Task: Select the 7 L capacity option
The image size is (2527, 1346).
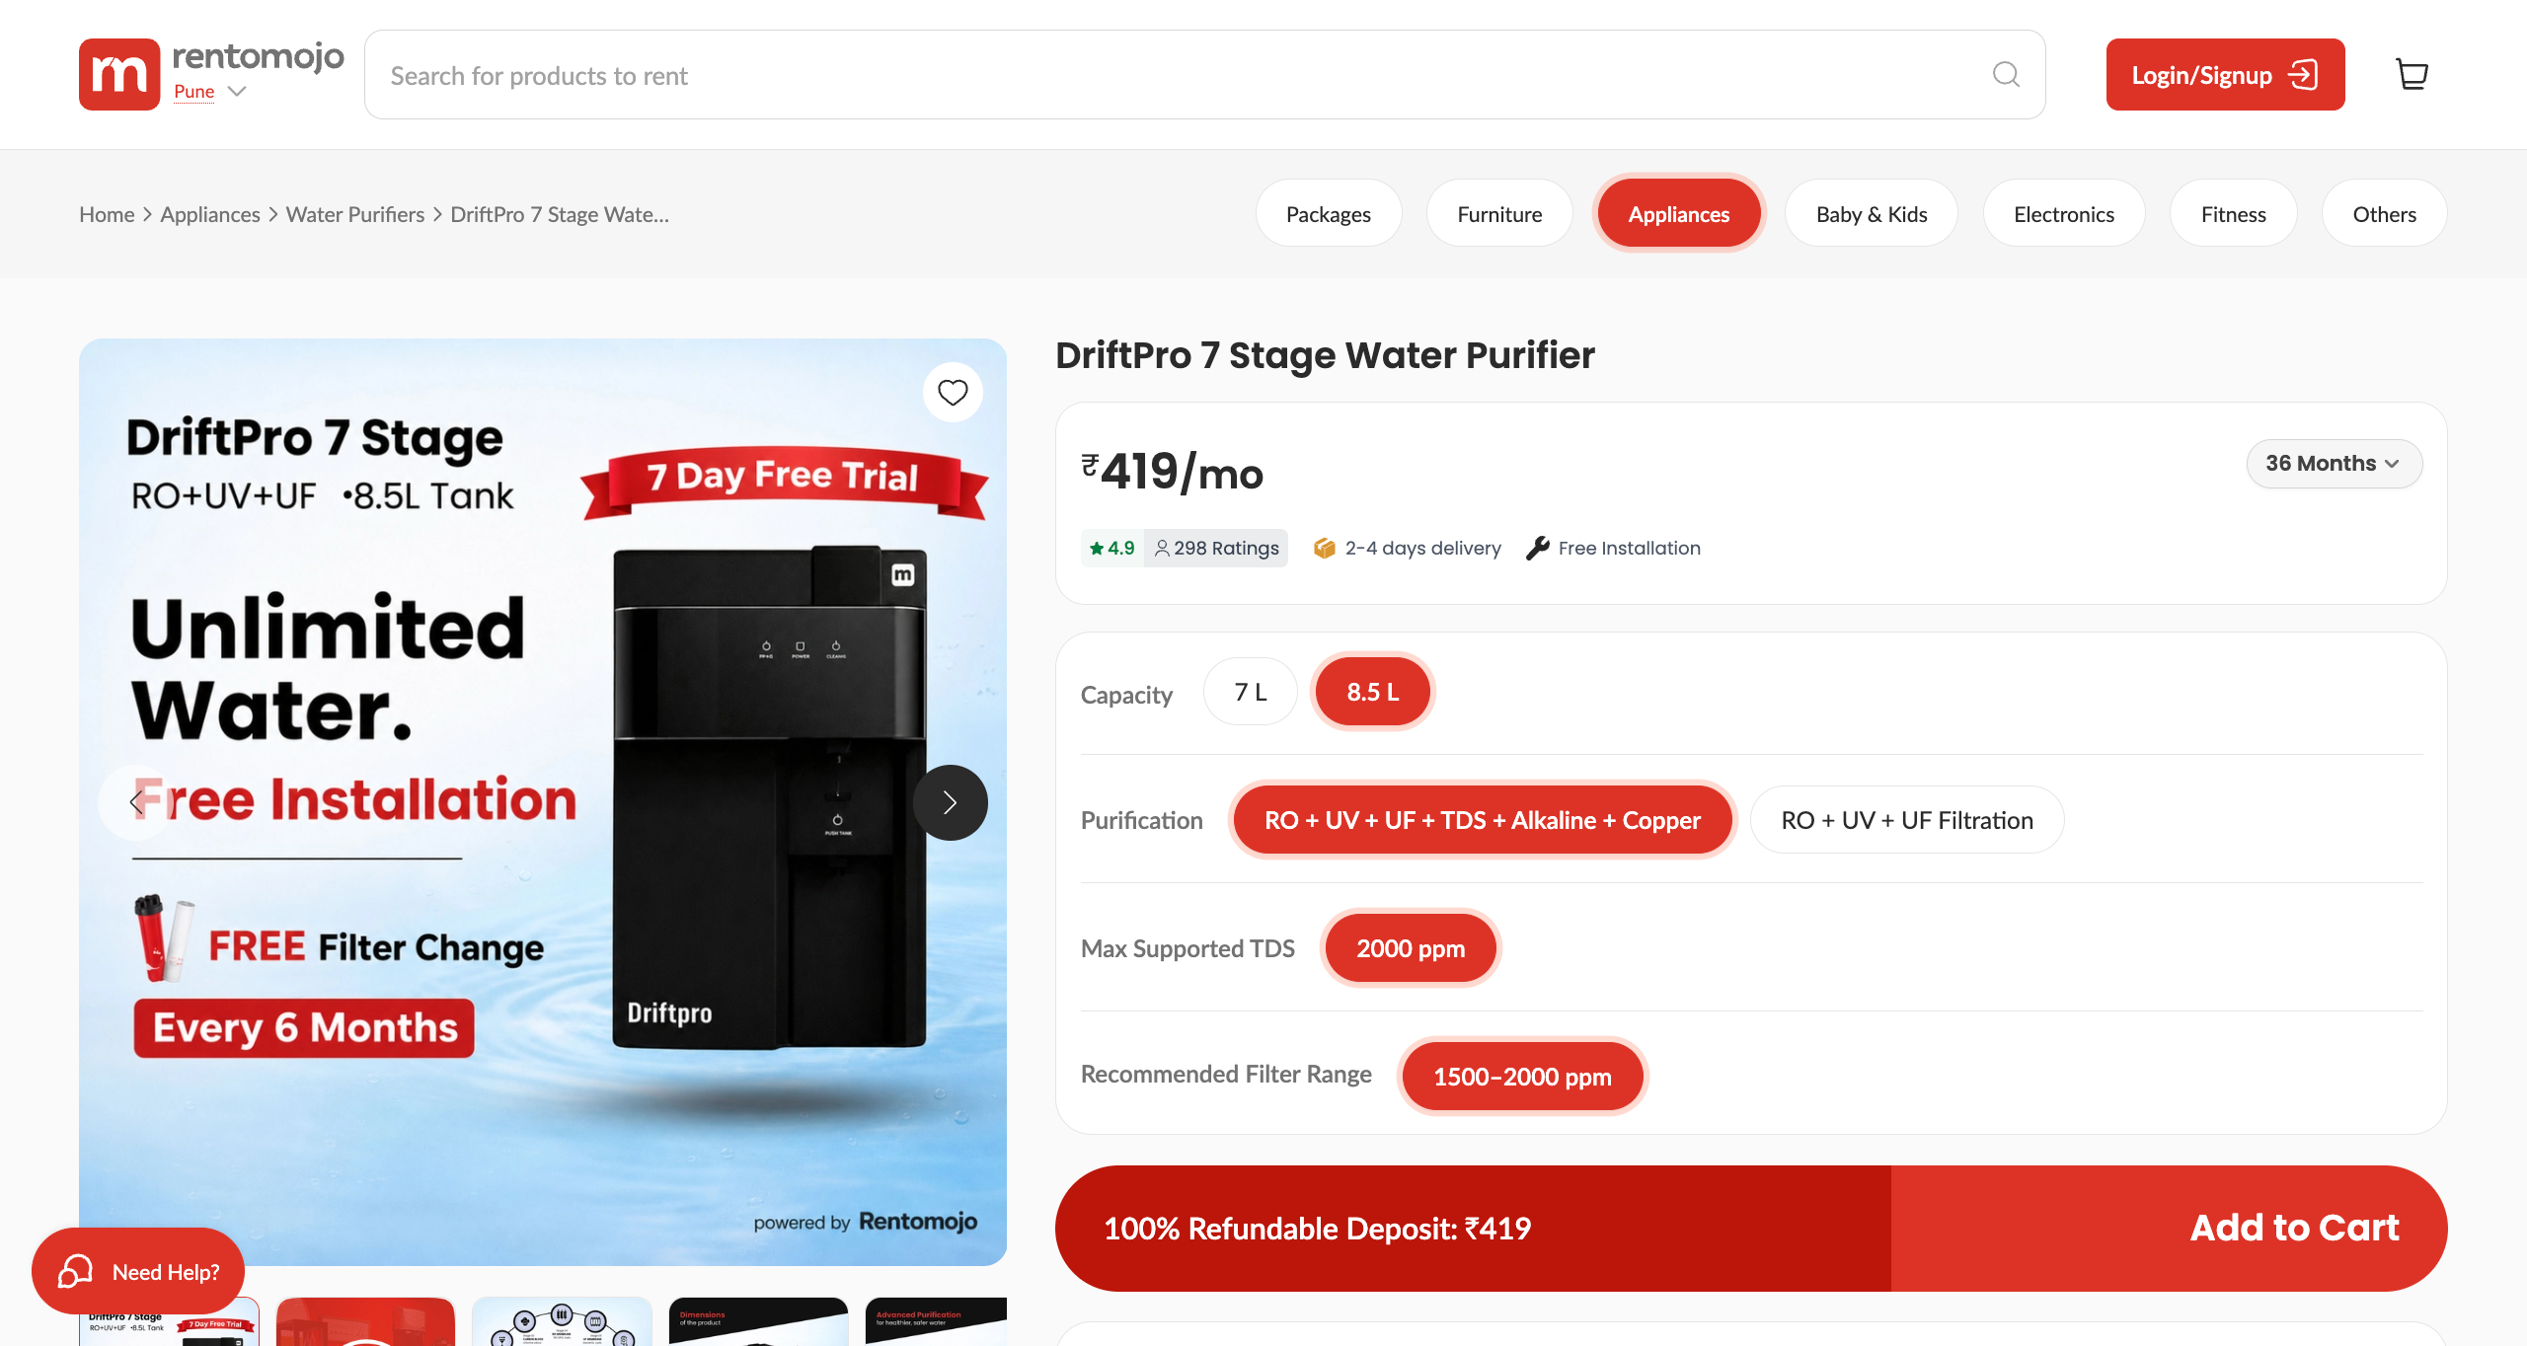Action: pos(1251,692)
